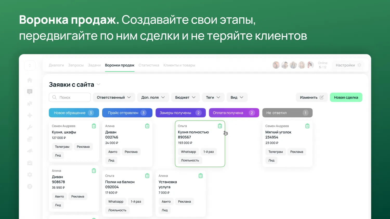Open the Бюджет filter dropdown

[185, 97]
